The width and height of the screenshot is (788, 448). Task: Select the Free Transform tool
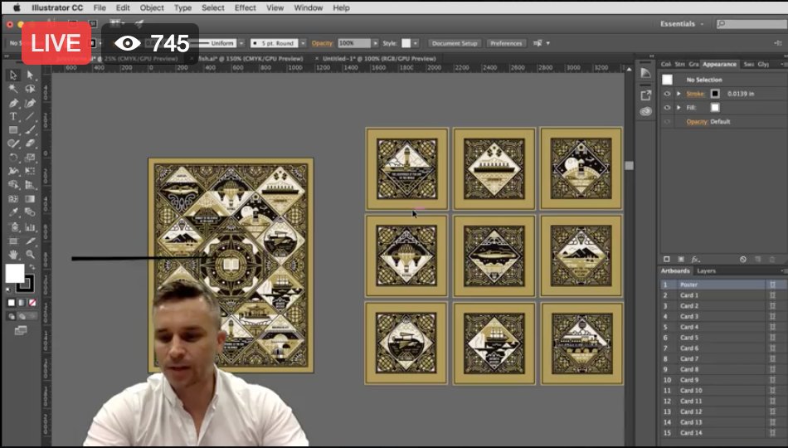click(x=30, y=171)
